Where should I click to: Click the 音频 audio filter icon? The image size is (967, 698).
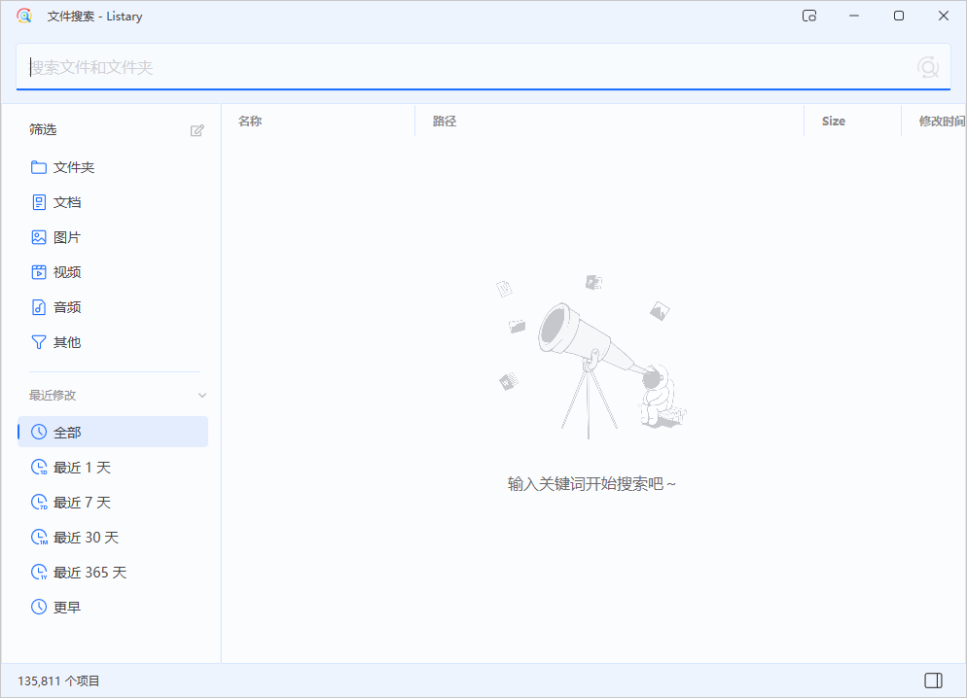[39, 307]
